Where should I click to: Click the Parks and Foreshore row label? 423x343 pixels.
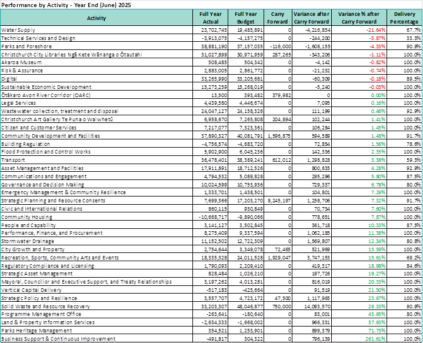click(26, 45)
